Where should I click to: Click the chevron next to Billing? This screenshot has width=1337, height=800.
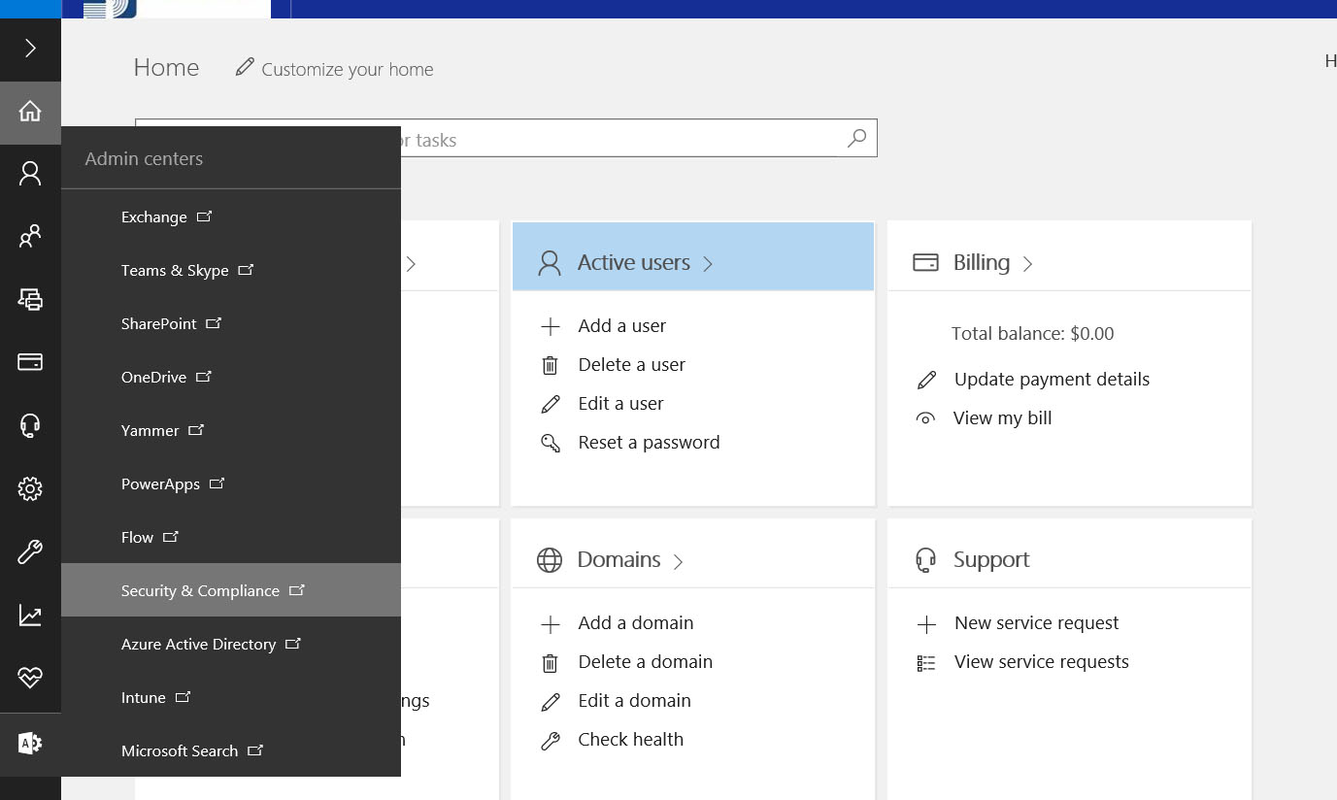(x=1027, y=264)
